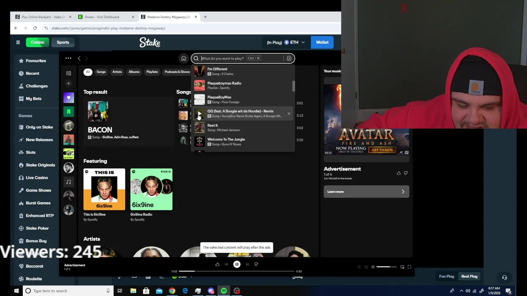Click the music note playlist tile in Spotify sidebar
The image size is (527, 296).
(69, 182)
